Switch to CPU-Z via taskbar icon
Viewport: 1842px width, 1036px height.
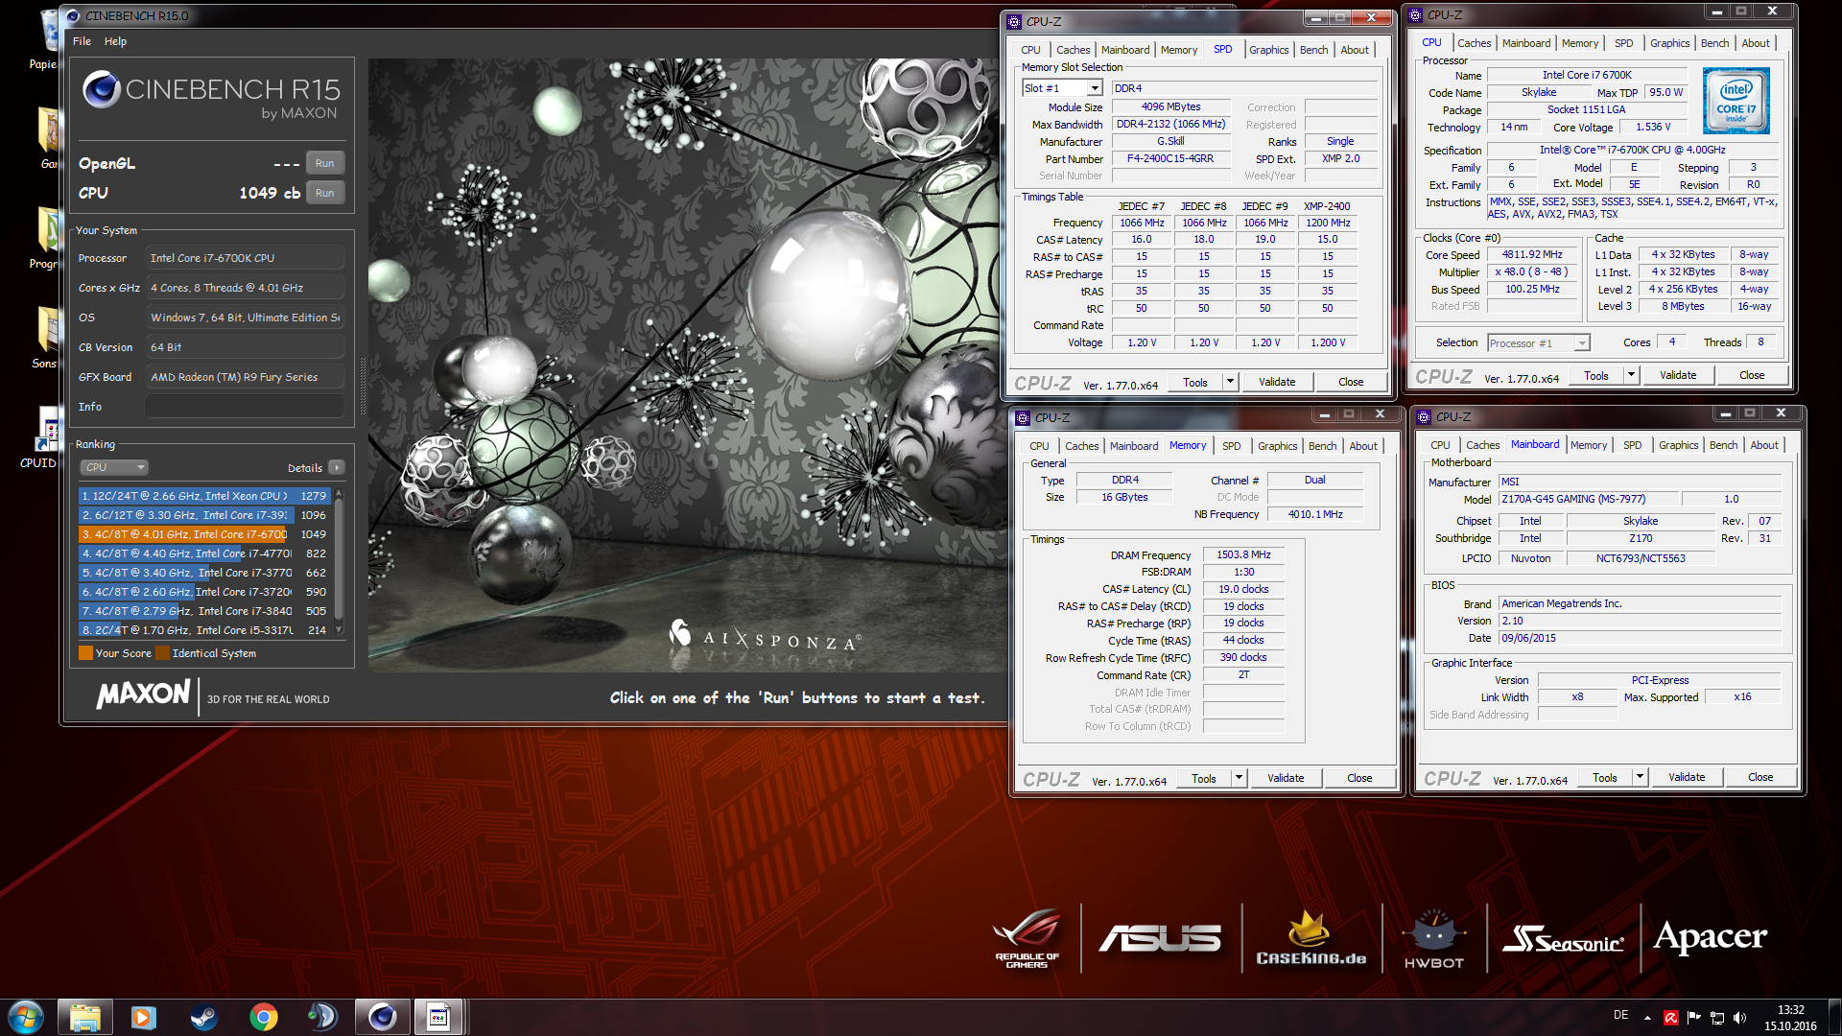point(439,1017)
